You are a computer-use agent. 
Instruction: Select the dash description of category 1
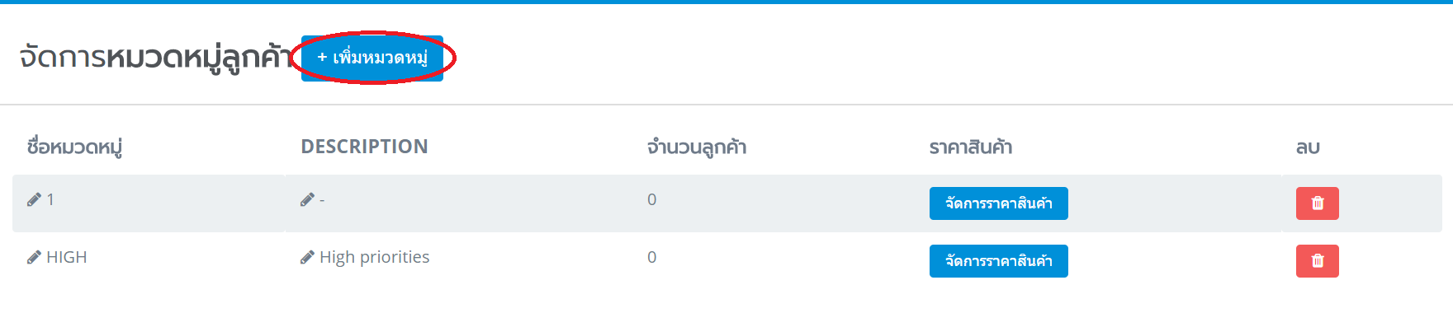322,200
